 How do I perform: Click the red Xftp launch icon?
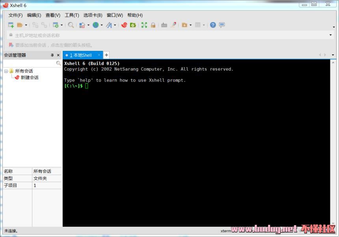tap(124, 25)
